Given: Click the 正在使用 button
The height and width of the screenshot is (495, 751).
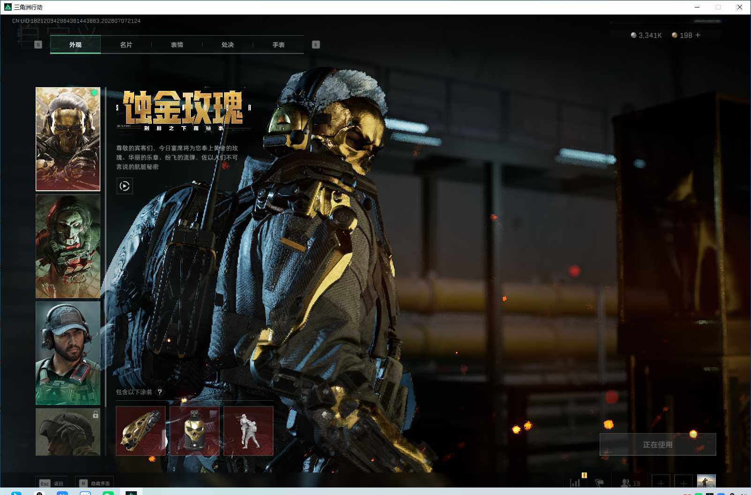Looking at the screenshot, I should (658, 444).
